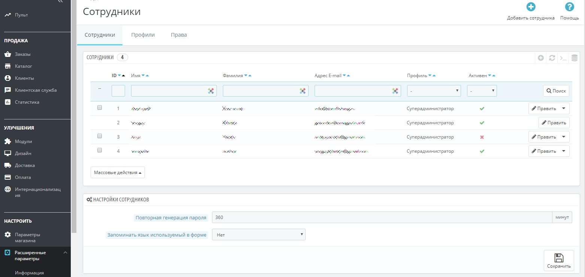The width and height of the screenshot is (585, 277).
Task: Click add-new plus icon in table header
Action: 541,58
